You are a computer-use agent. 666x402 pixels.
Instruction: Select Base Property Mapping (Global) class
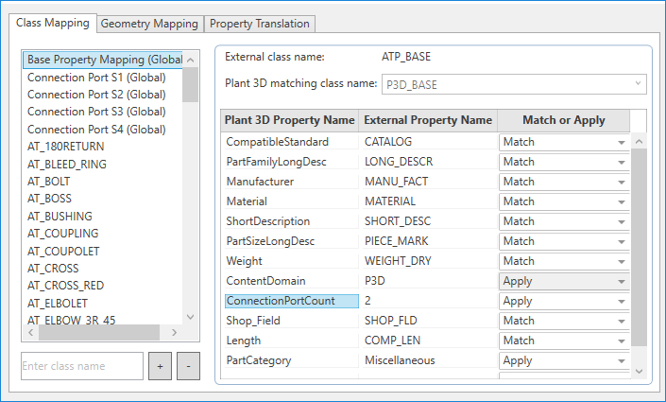[103, 60]
